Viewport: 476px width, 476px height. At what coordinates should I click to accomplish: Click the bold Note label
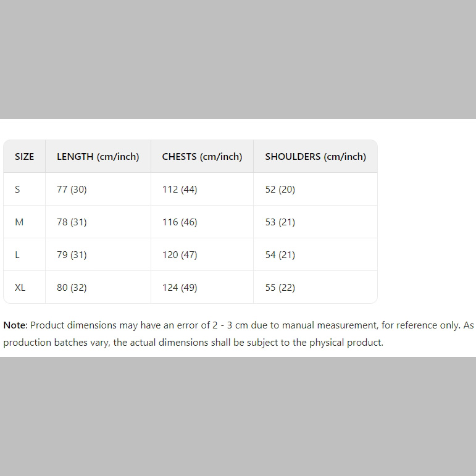pos(15,325)
